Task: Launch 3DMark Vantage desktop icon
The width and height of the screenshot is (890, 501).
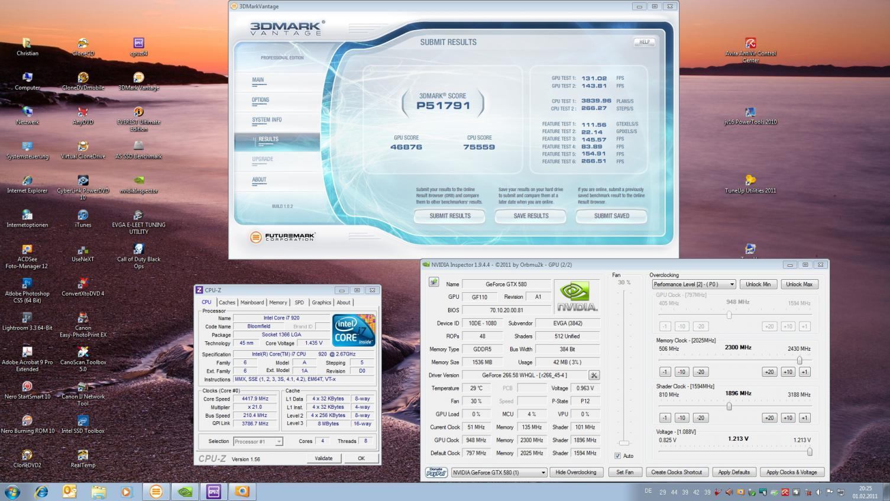Action: point(138,81)
